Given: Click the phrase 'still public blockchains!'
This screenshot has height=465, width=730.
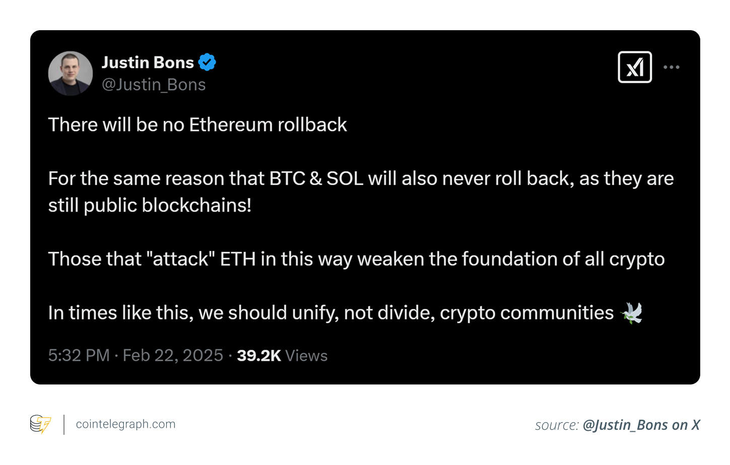Looking at the screenshot, I should pyautogui.click(x=149, y=205).
